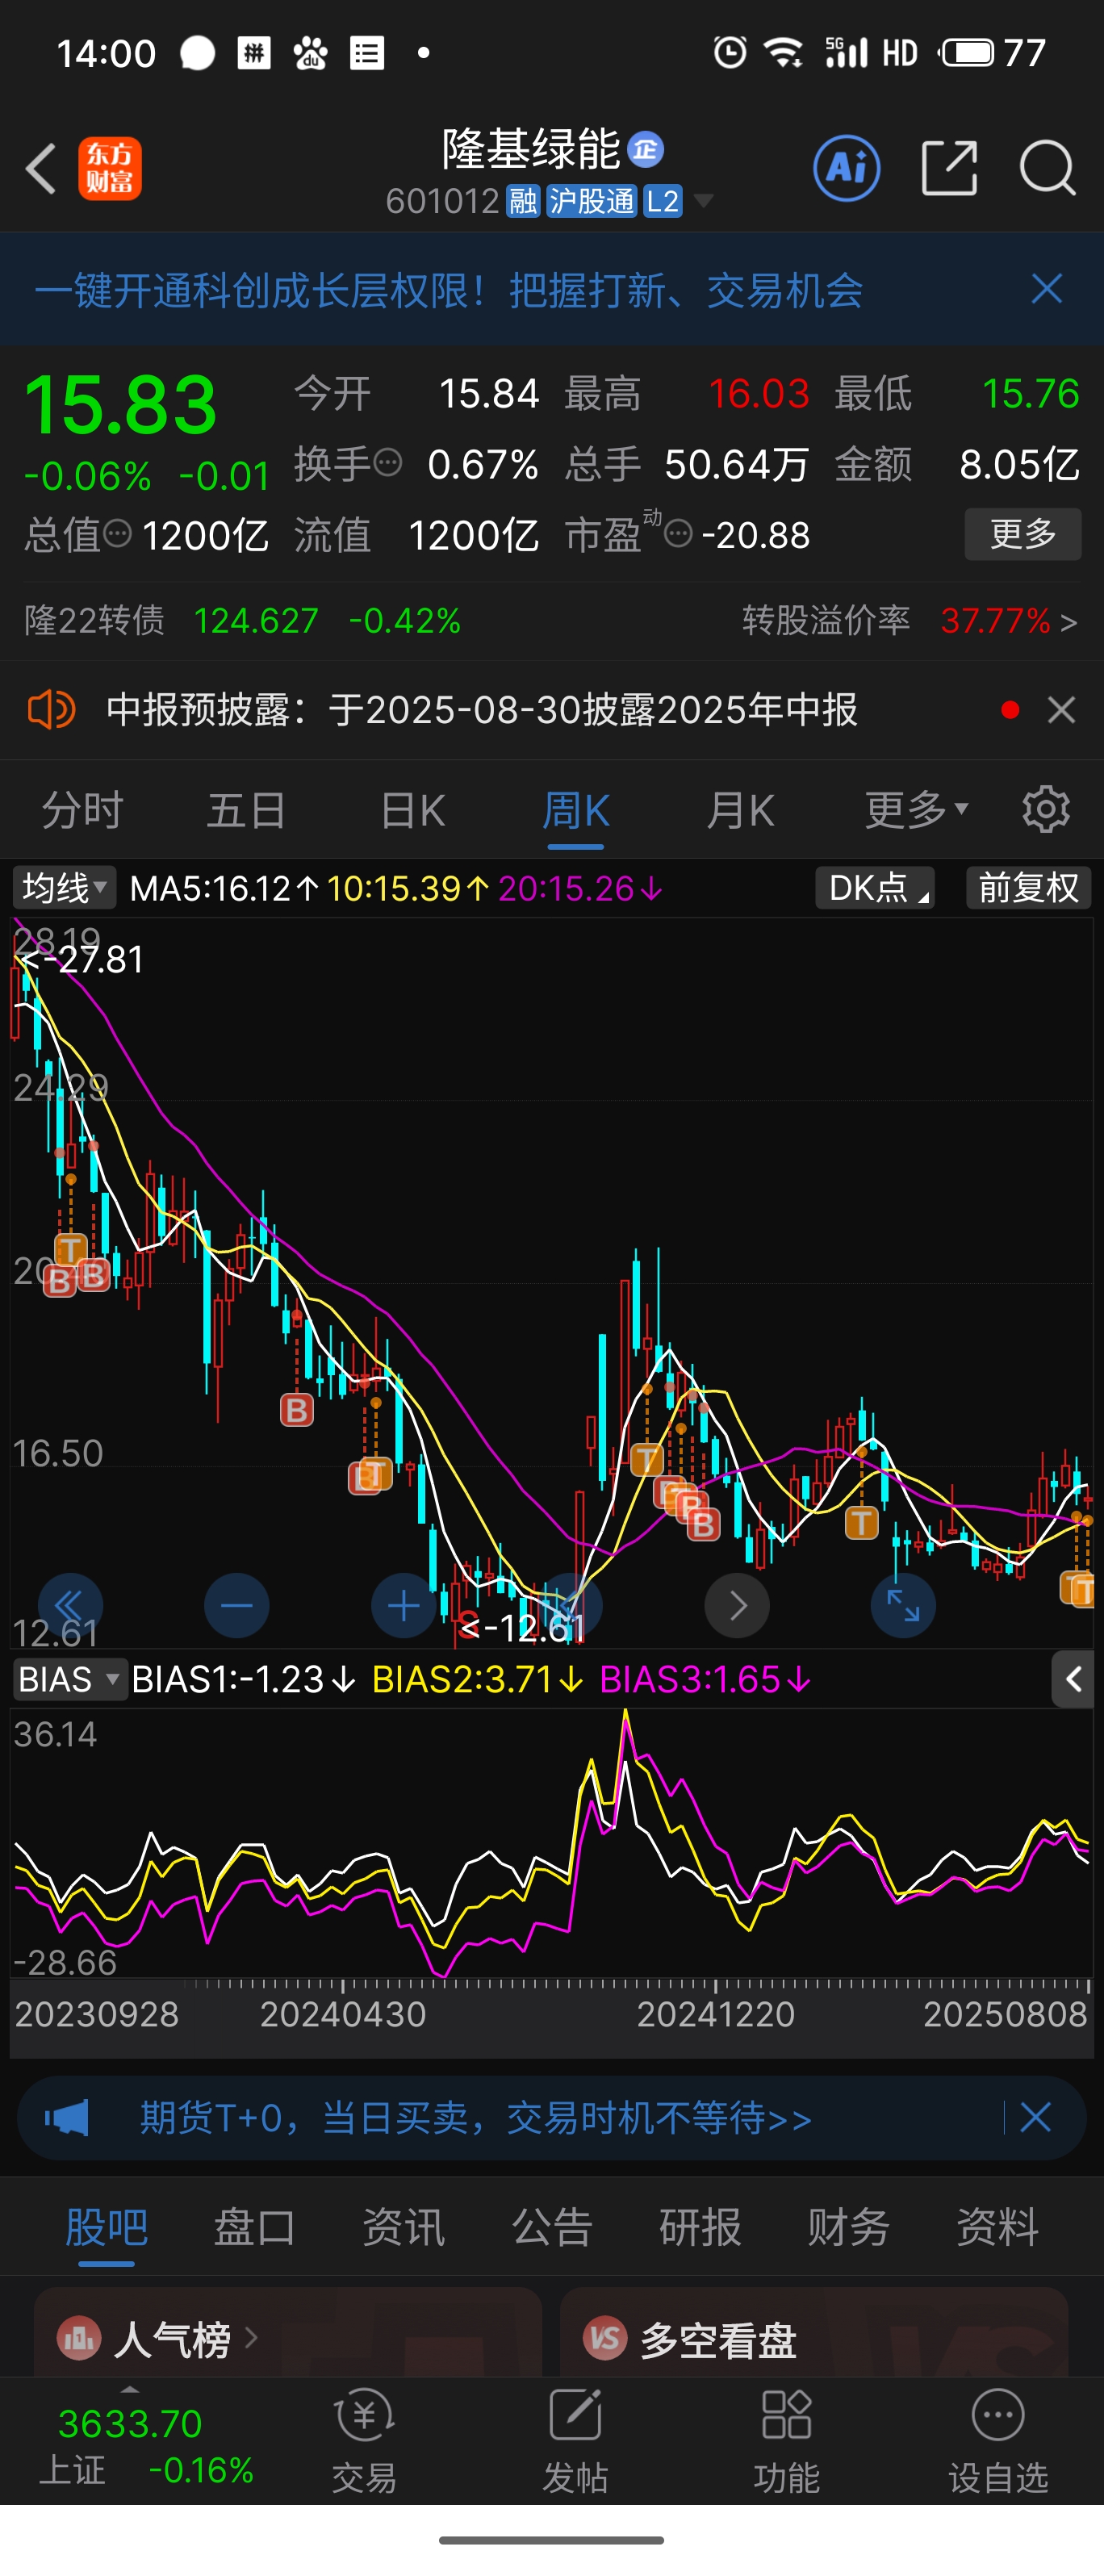Open chart settings gear icon
Viewport: 1104px width, 2576px height.
click(1046, 809)
